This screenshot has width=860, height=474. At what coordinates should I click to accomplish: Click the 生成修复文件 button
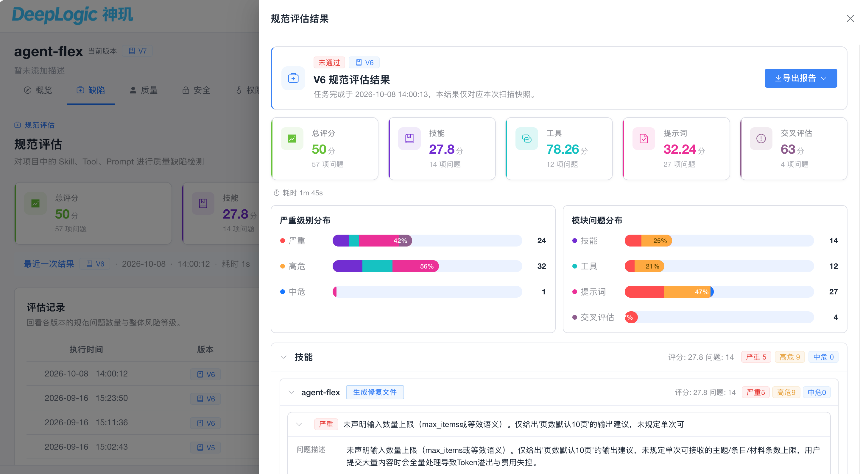[x=375, y=392]
